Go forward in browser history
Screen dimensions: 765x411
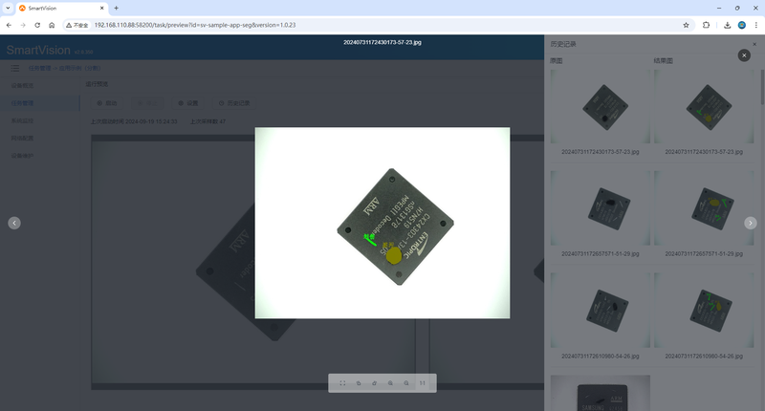[x=23, y=25]
